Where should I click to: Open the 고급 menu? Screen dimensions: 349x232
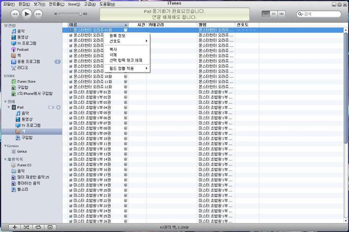click(x=89, y=4)
